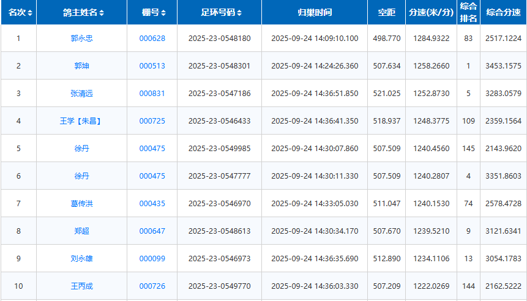Click the 综合分速 column header
Image resolution: width=527 pixels, height=301 pixels.
(x=503, y=12)
